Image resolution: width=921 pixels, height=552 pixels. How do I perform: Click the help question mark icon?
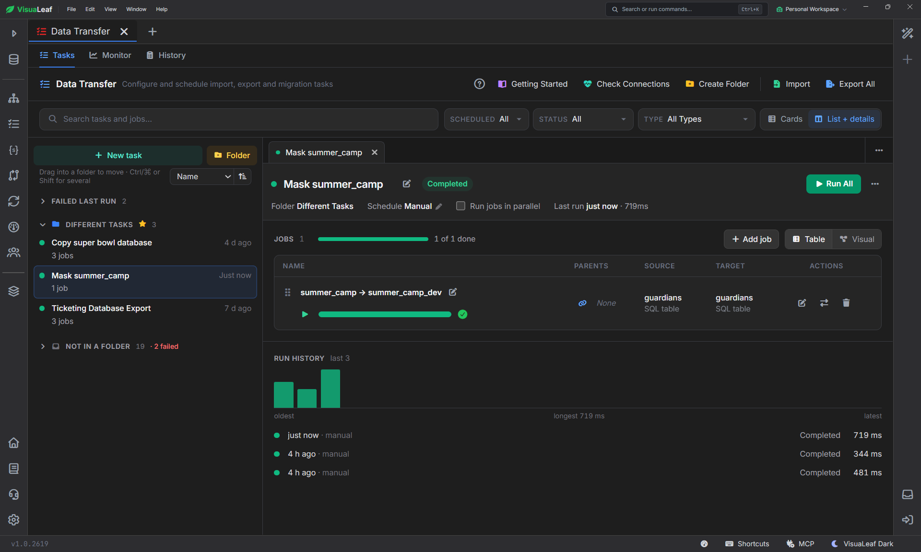tap(479, 84)
